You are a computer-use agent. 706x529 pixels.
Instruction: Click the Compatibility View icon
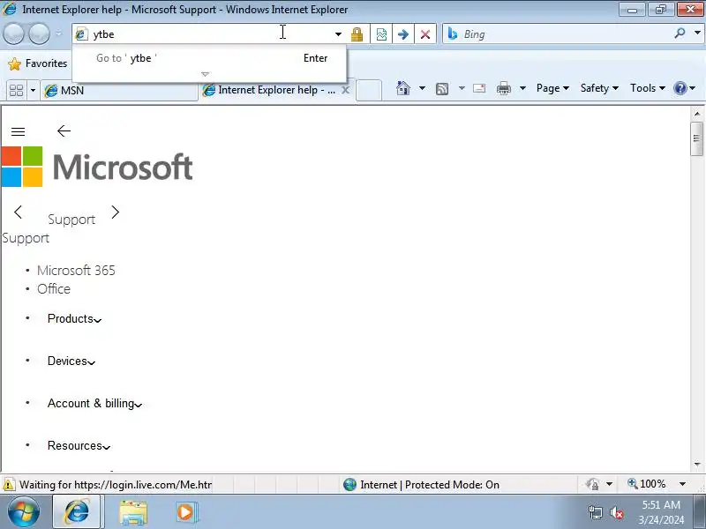click(381, 34)
